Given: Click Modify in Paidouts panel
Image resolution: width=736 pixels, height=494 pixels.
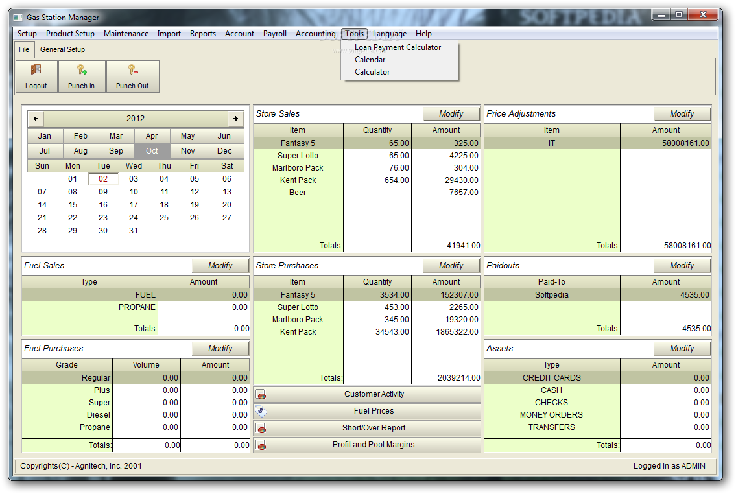Looking at the screenshot, I should pos(682,266).
